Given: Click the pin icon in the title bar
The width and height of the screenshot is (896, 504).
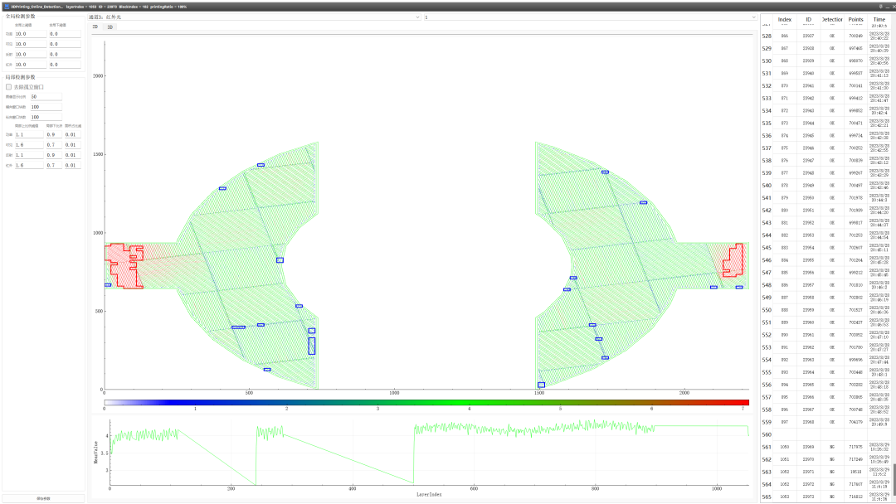Looking at the screenshot, I should pyautogui.click(x=880, y=7).
